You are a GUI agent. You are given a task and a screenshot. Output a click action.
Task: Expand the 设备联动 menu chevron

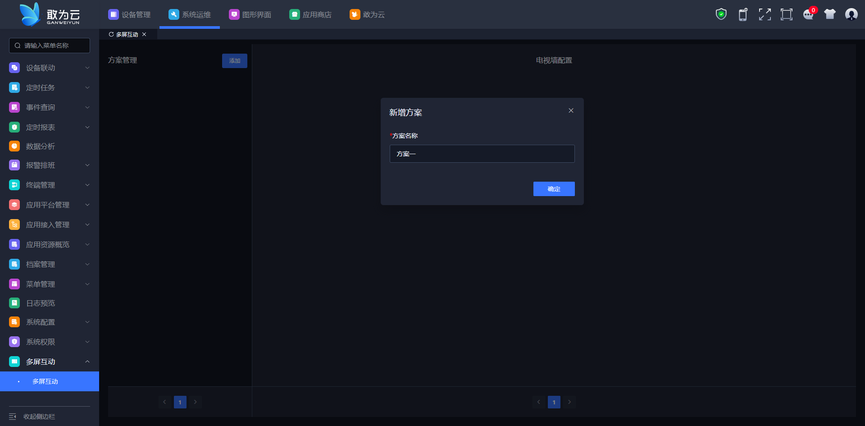[x=87, y=68]
